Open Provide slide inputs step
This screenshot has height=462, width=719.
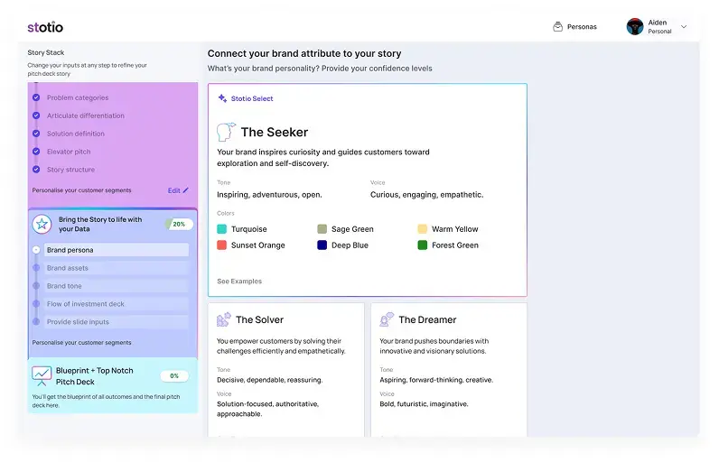[x=117, y=321]
